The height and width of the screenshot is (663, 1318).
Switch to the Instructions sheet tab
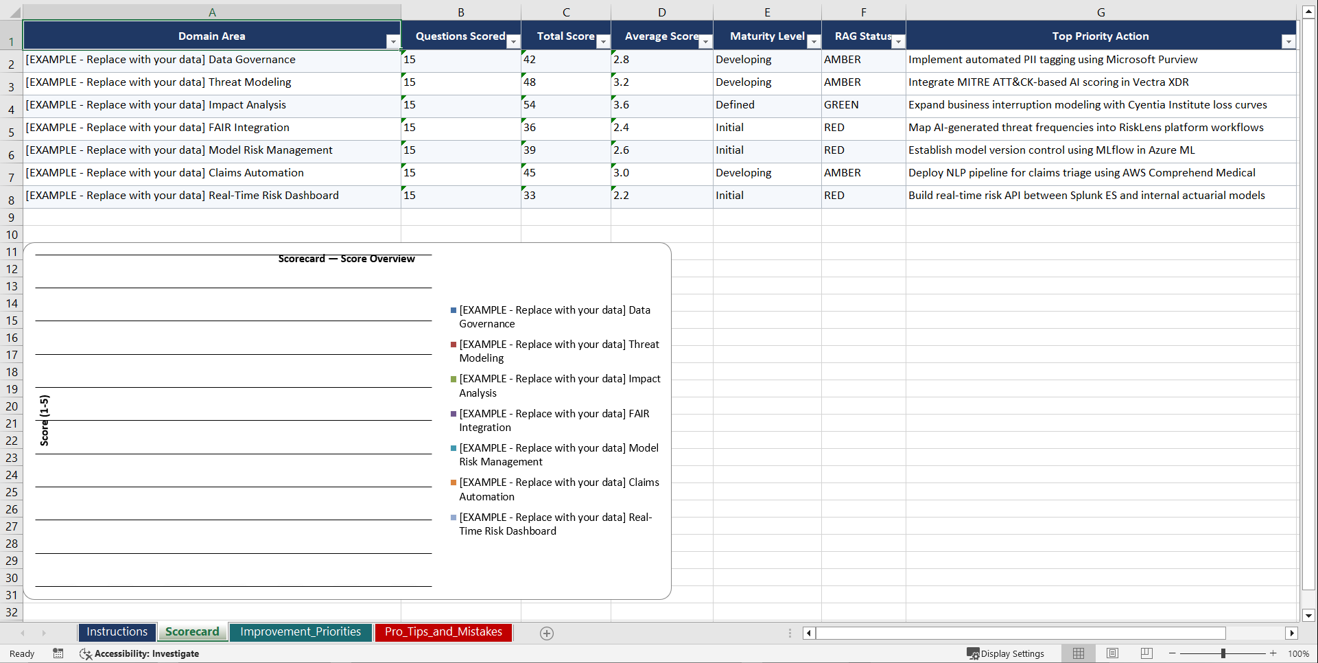coord(117,631)
